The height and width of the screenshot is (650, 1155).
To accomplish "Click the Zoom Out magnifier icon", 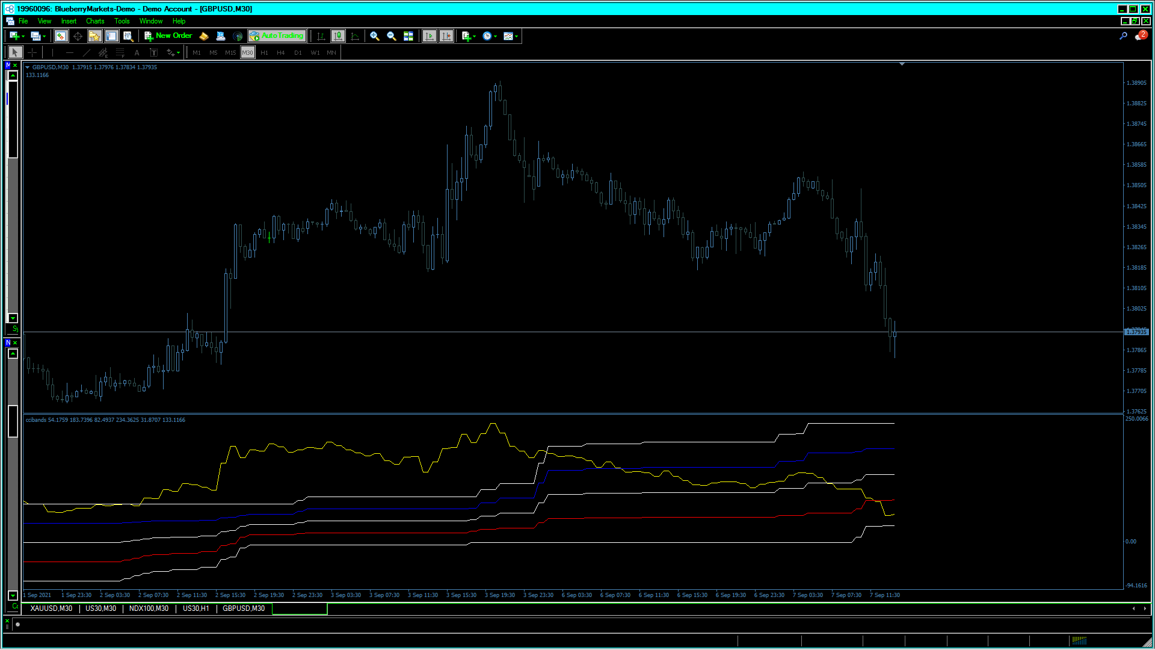I will point(391,36).
